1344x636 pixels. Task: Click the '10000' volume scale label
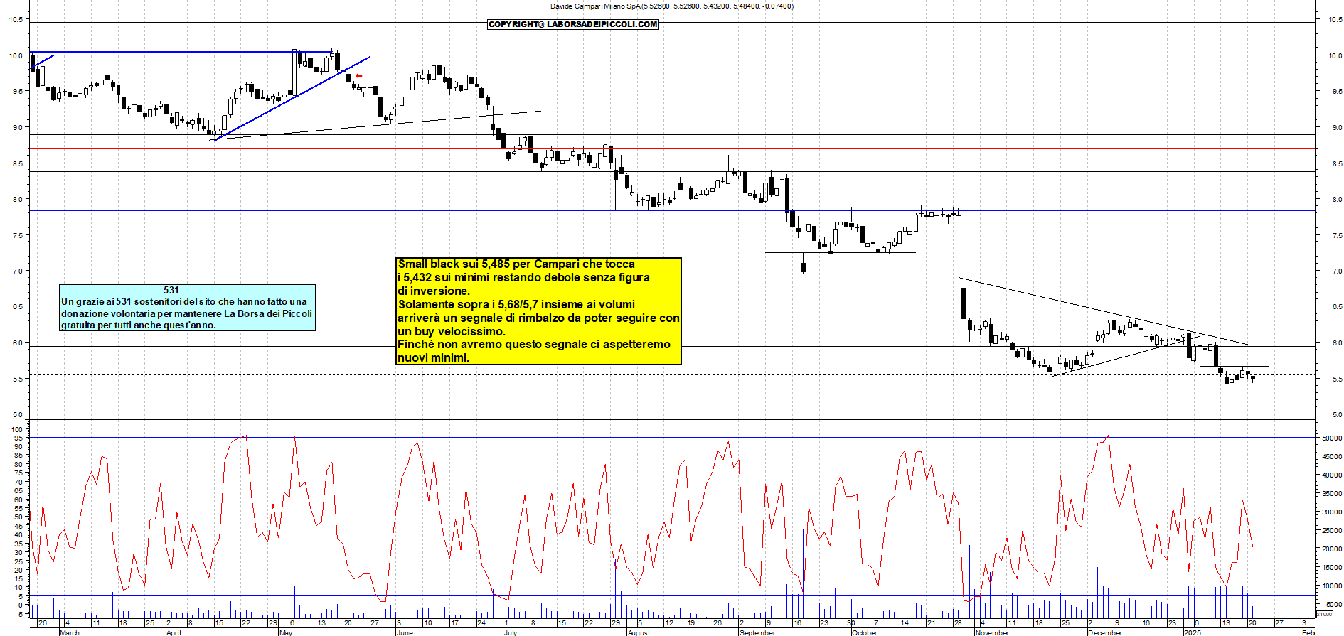1332,586
